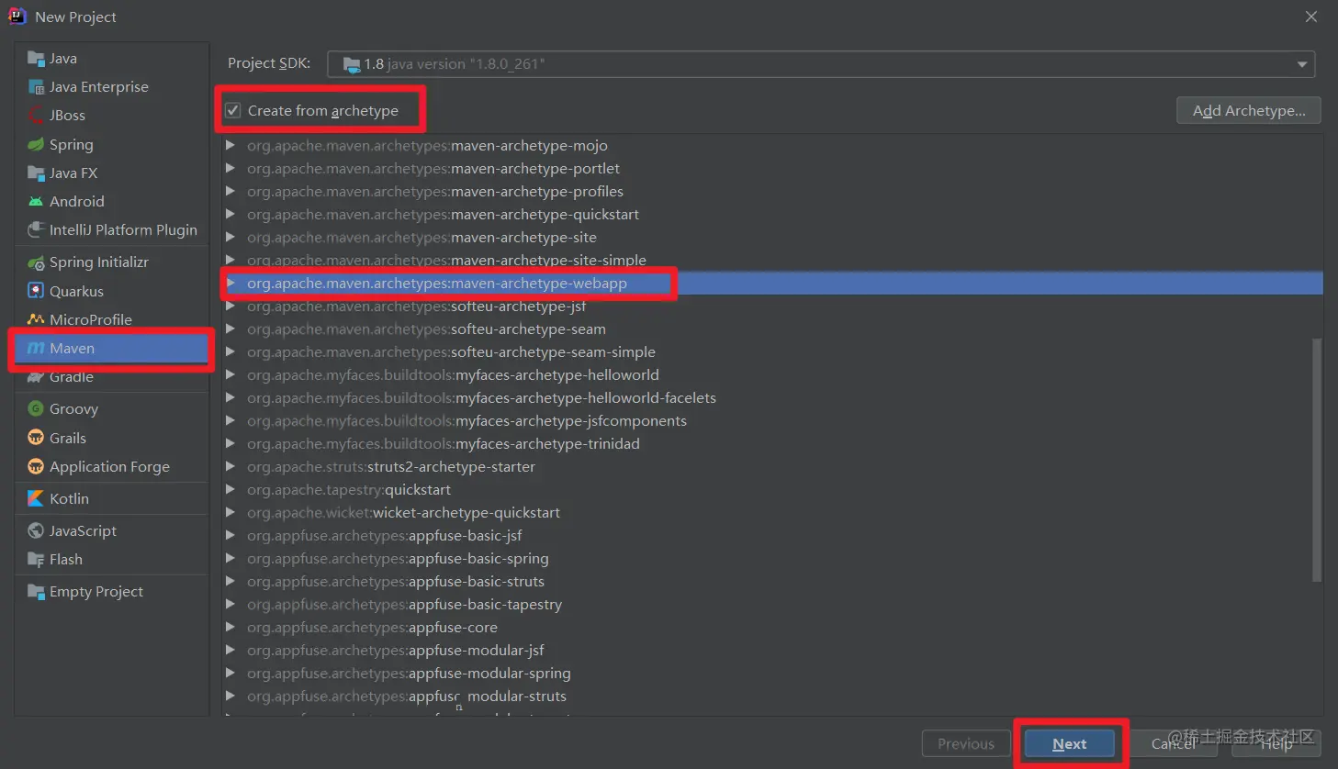The image size is (1338, 769).
Task: Choose Spring Initializr generator
Action: point(112,262)
